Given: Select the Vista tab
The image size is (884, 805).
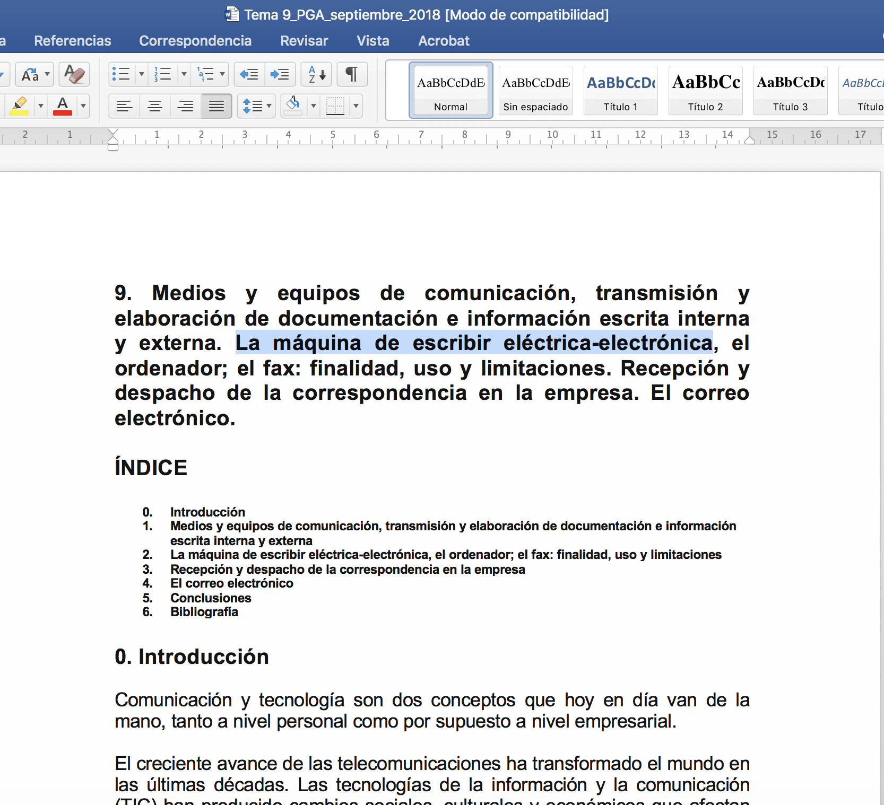Looking at the screenshot, I should click(x=373, y=41).
